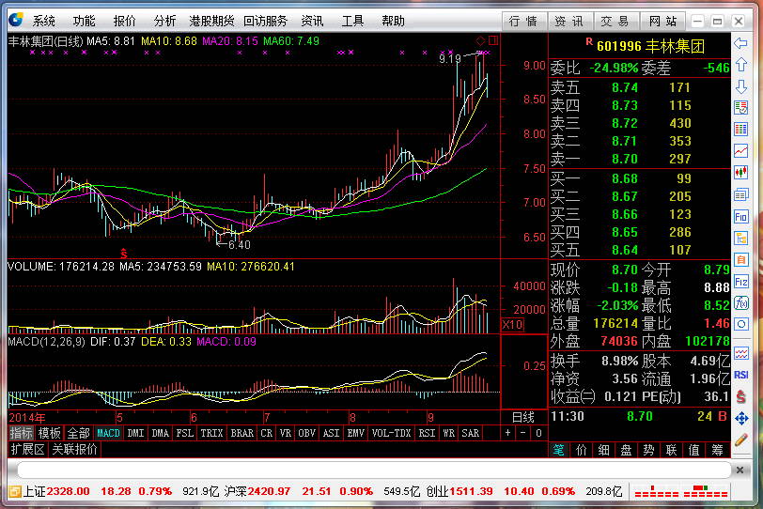Click the 交易 trade button
The height and width of the screenshot is (509, 763).
tap(615, 21)
